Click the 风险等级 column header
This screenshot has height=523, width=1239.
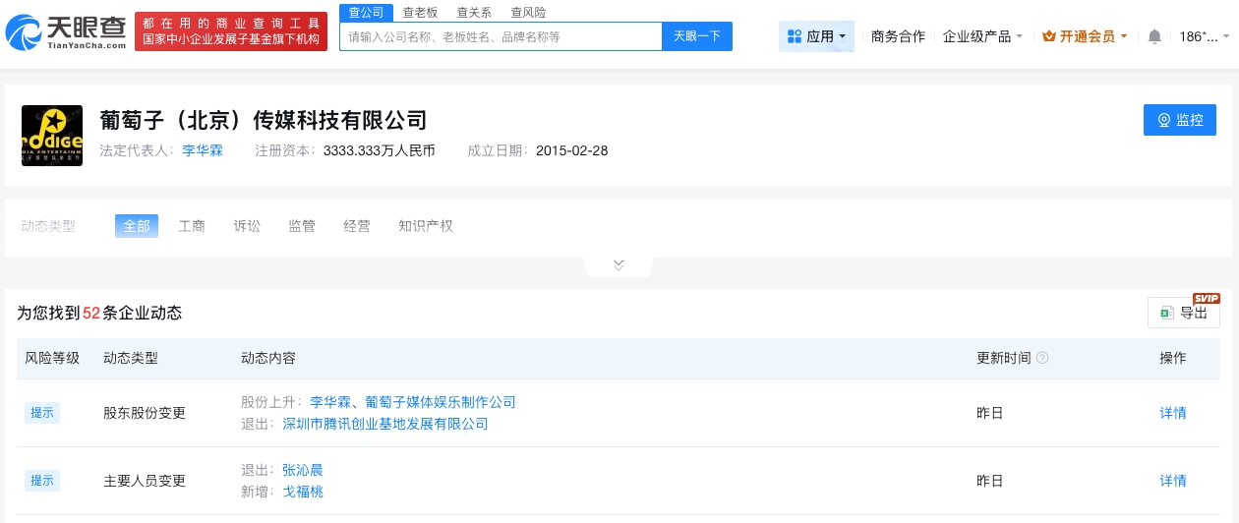point(52,358)
